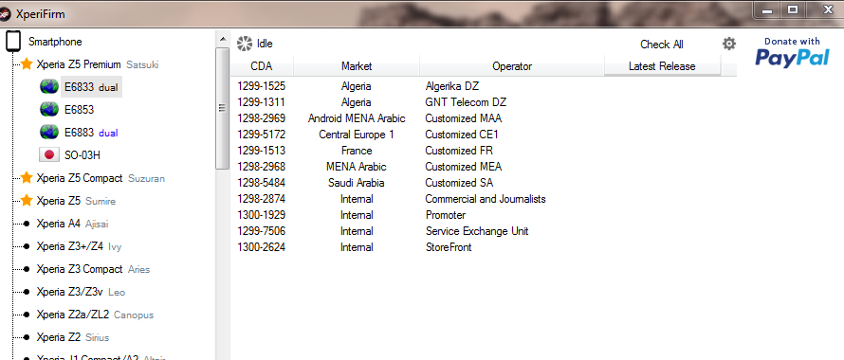
Task: Click the Latest Release column header
Action: (x=662, y=66)
